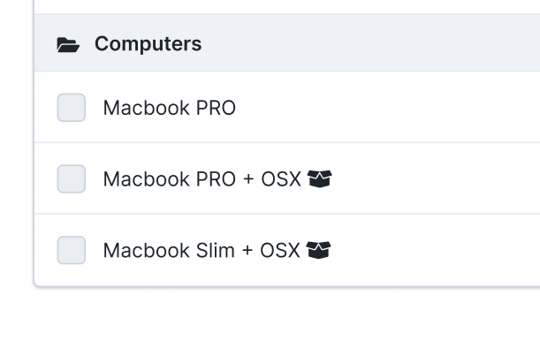This screenshot has height=348, width=540.
Task: Click the package icon after Macbook Slim + OSX
Action: [318, 250]
